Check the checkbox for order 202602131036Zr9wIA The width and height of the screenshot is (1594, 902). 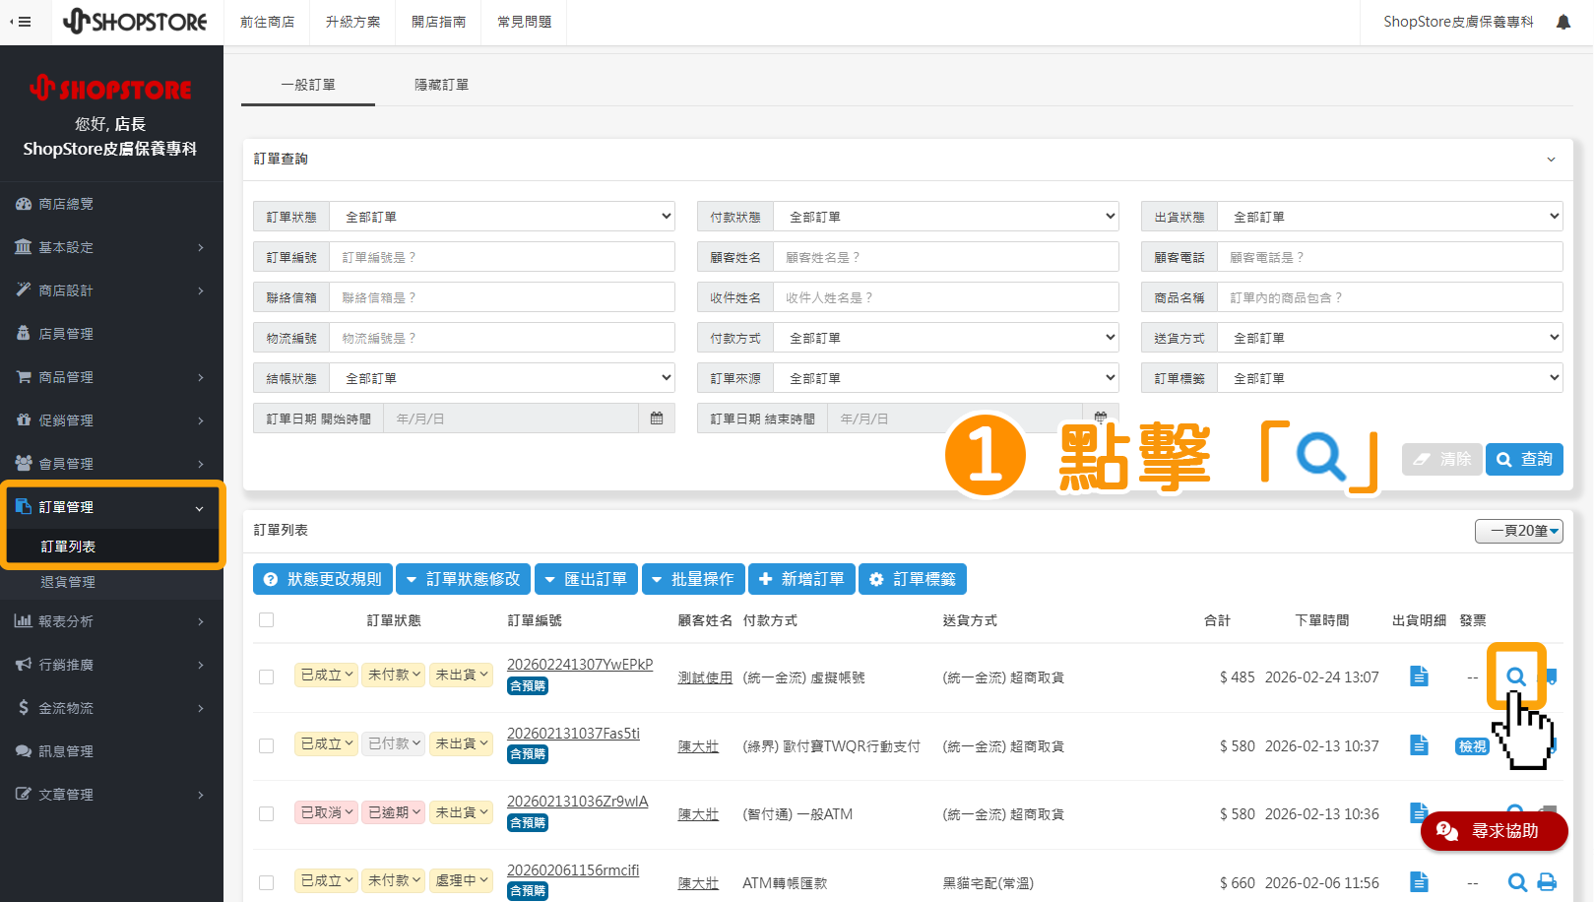click(266, 813)
